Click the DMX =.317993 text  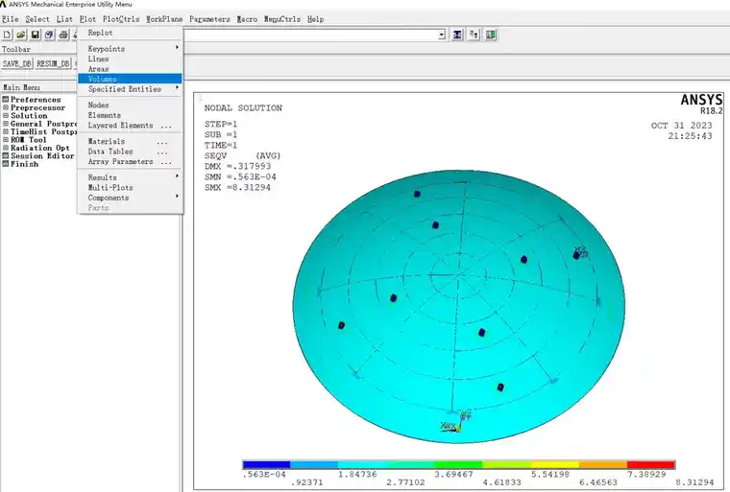click(x=237, y=166)
